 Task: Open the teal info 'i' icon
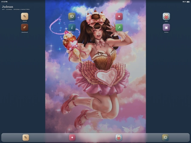coord(72,27)
